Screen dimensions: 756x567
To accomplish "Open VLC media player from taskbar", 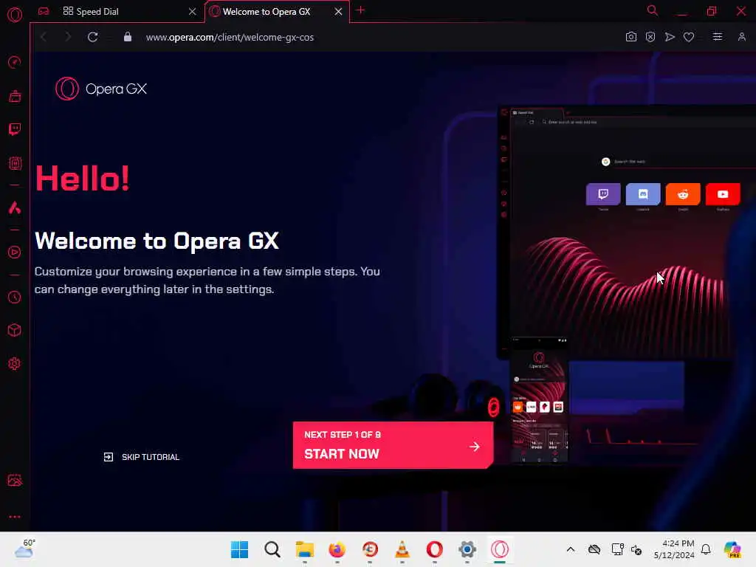I will tap(402, 549).
